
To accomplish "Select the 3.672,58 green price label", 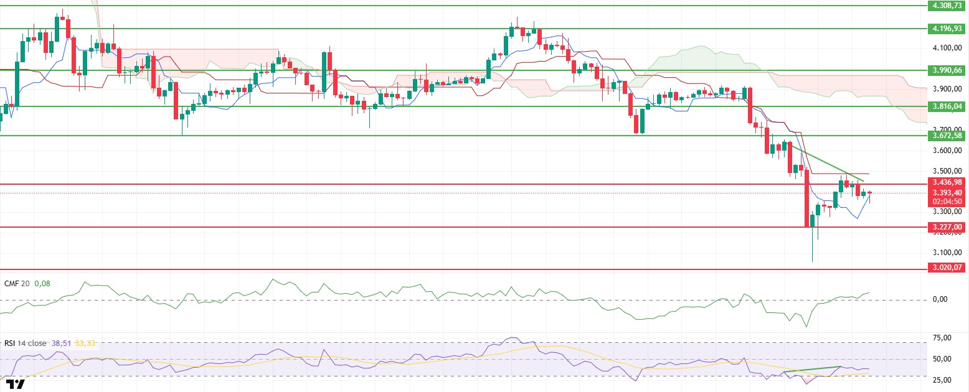I will pyautogui.click(x=948, y=136).
